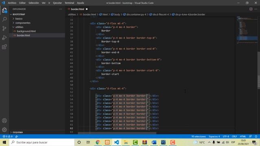Open the Manage gear icon
260x146 pixels.
coord(4,130)
